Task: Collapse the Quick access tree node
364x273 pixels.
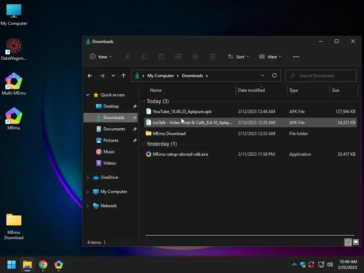Action: click(x=87, y=95)
